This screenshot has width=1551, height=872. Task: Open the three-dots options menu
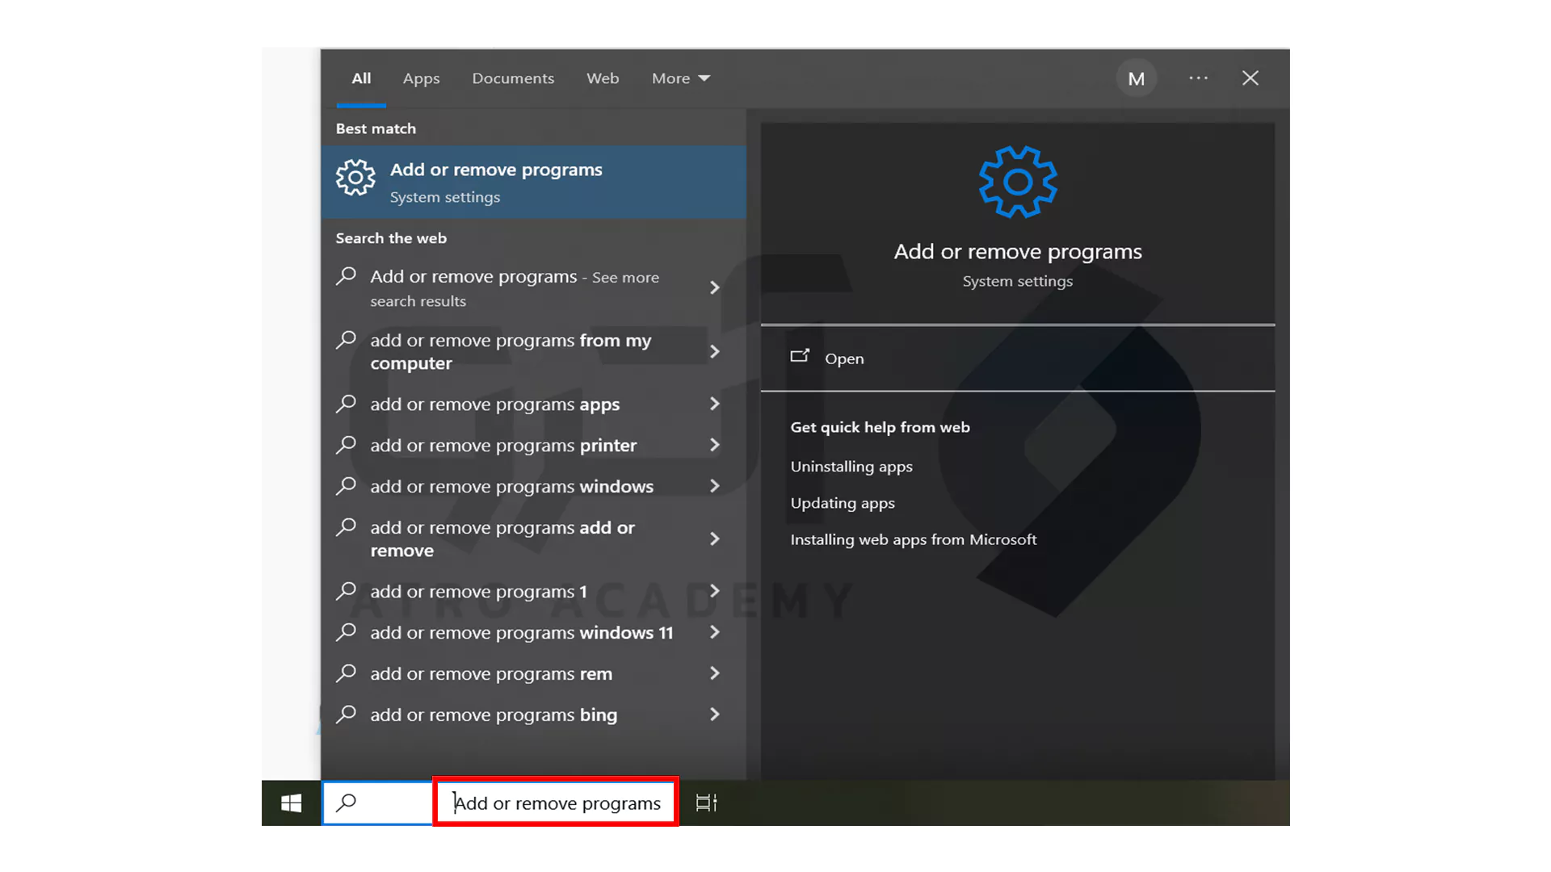click(1198, 78)
